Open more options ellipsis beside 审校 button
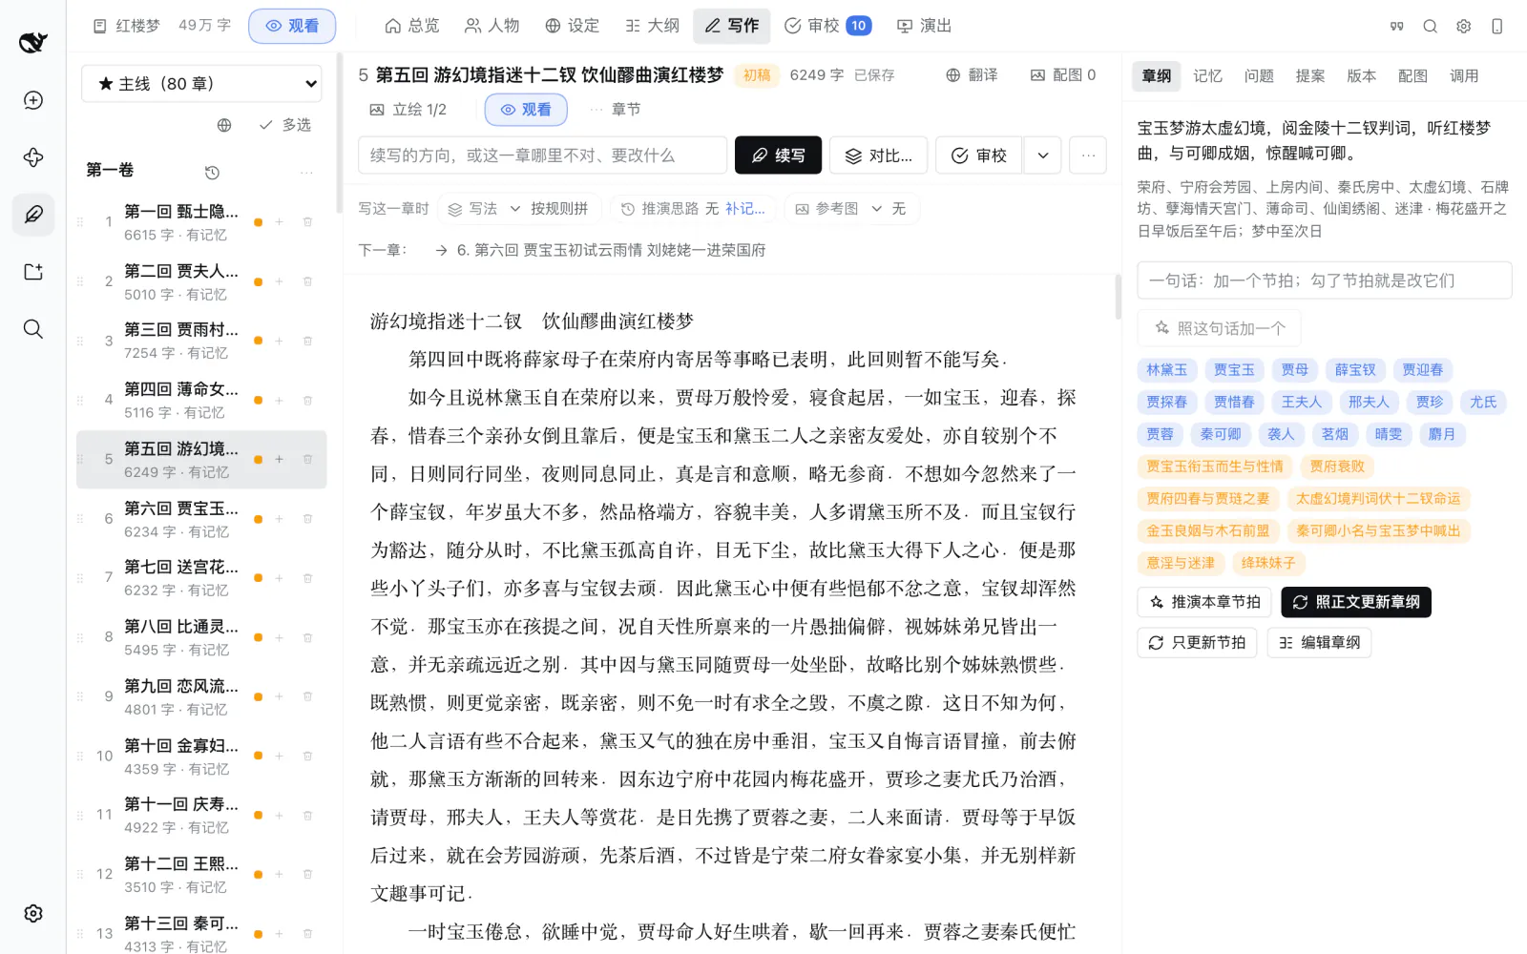Screen dimensions: 1527x954 [1088, 156]
